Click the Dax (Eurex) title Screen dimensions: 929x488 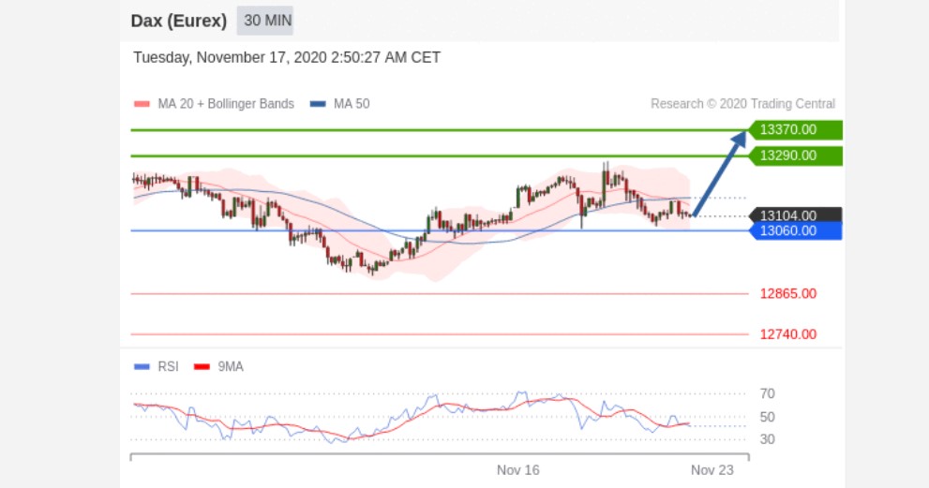pos(179,21)
